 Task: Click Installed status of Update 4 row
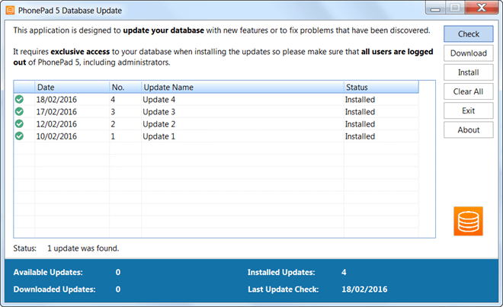pyautogui.click(x=360, y=100)
